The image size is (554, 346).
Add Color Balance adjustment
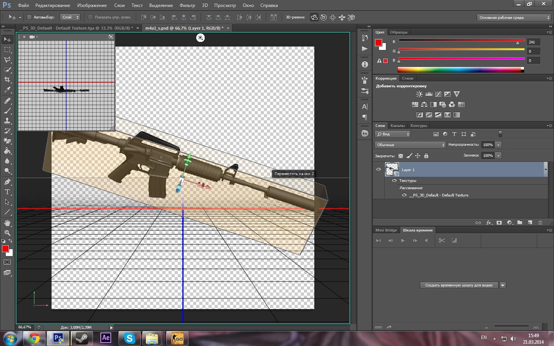coord(424,104)
